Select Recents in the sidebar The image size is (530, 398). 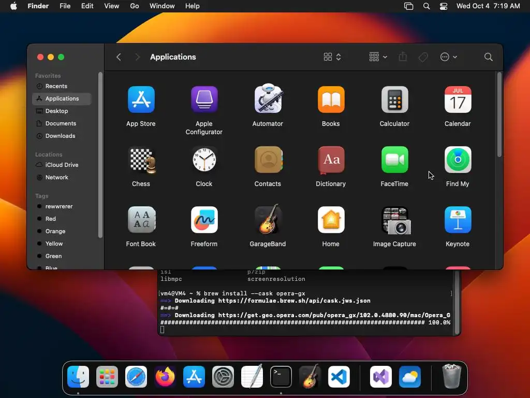[x=62, y=87]
